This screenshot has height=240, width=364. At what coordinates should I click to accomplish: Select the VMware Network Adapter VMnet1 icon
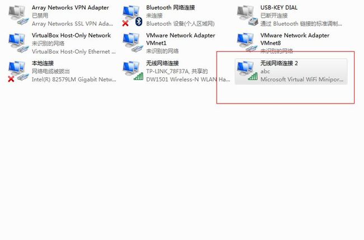point(133,43)
